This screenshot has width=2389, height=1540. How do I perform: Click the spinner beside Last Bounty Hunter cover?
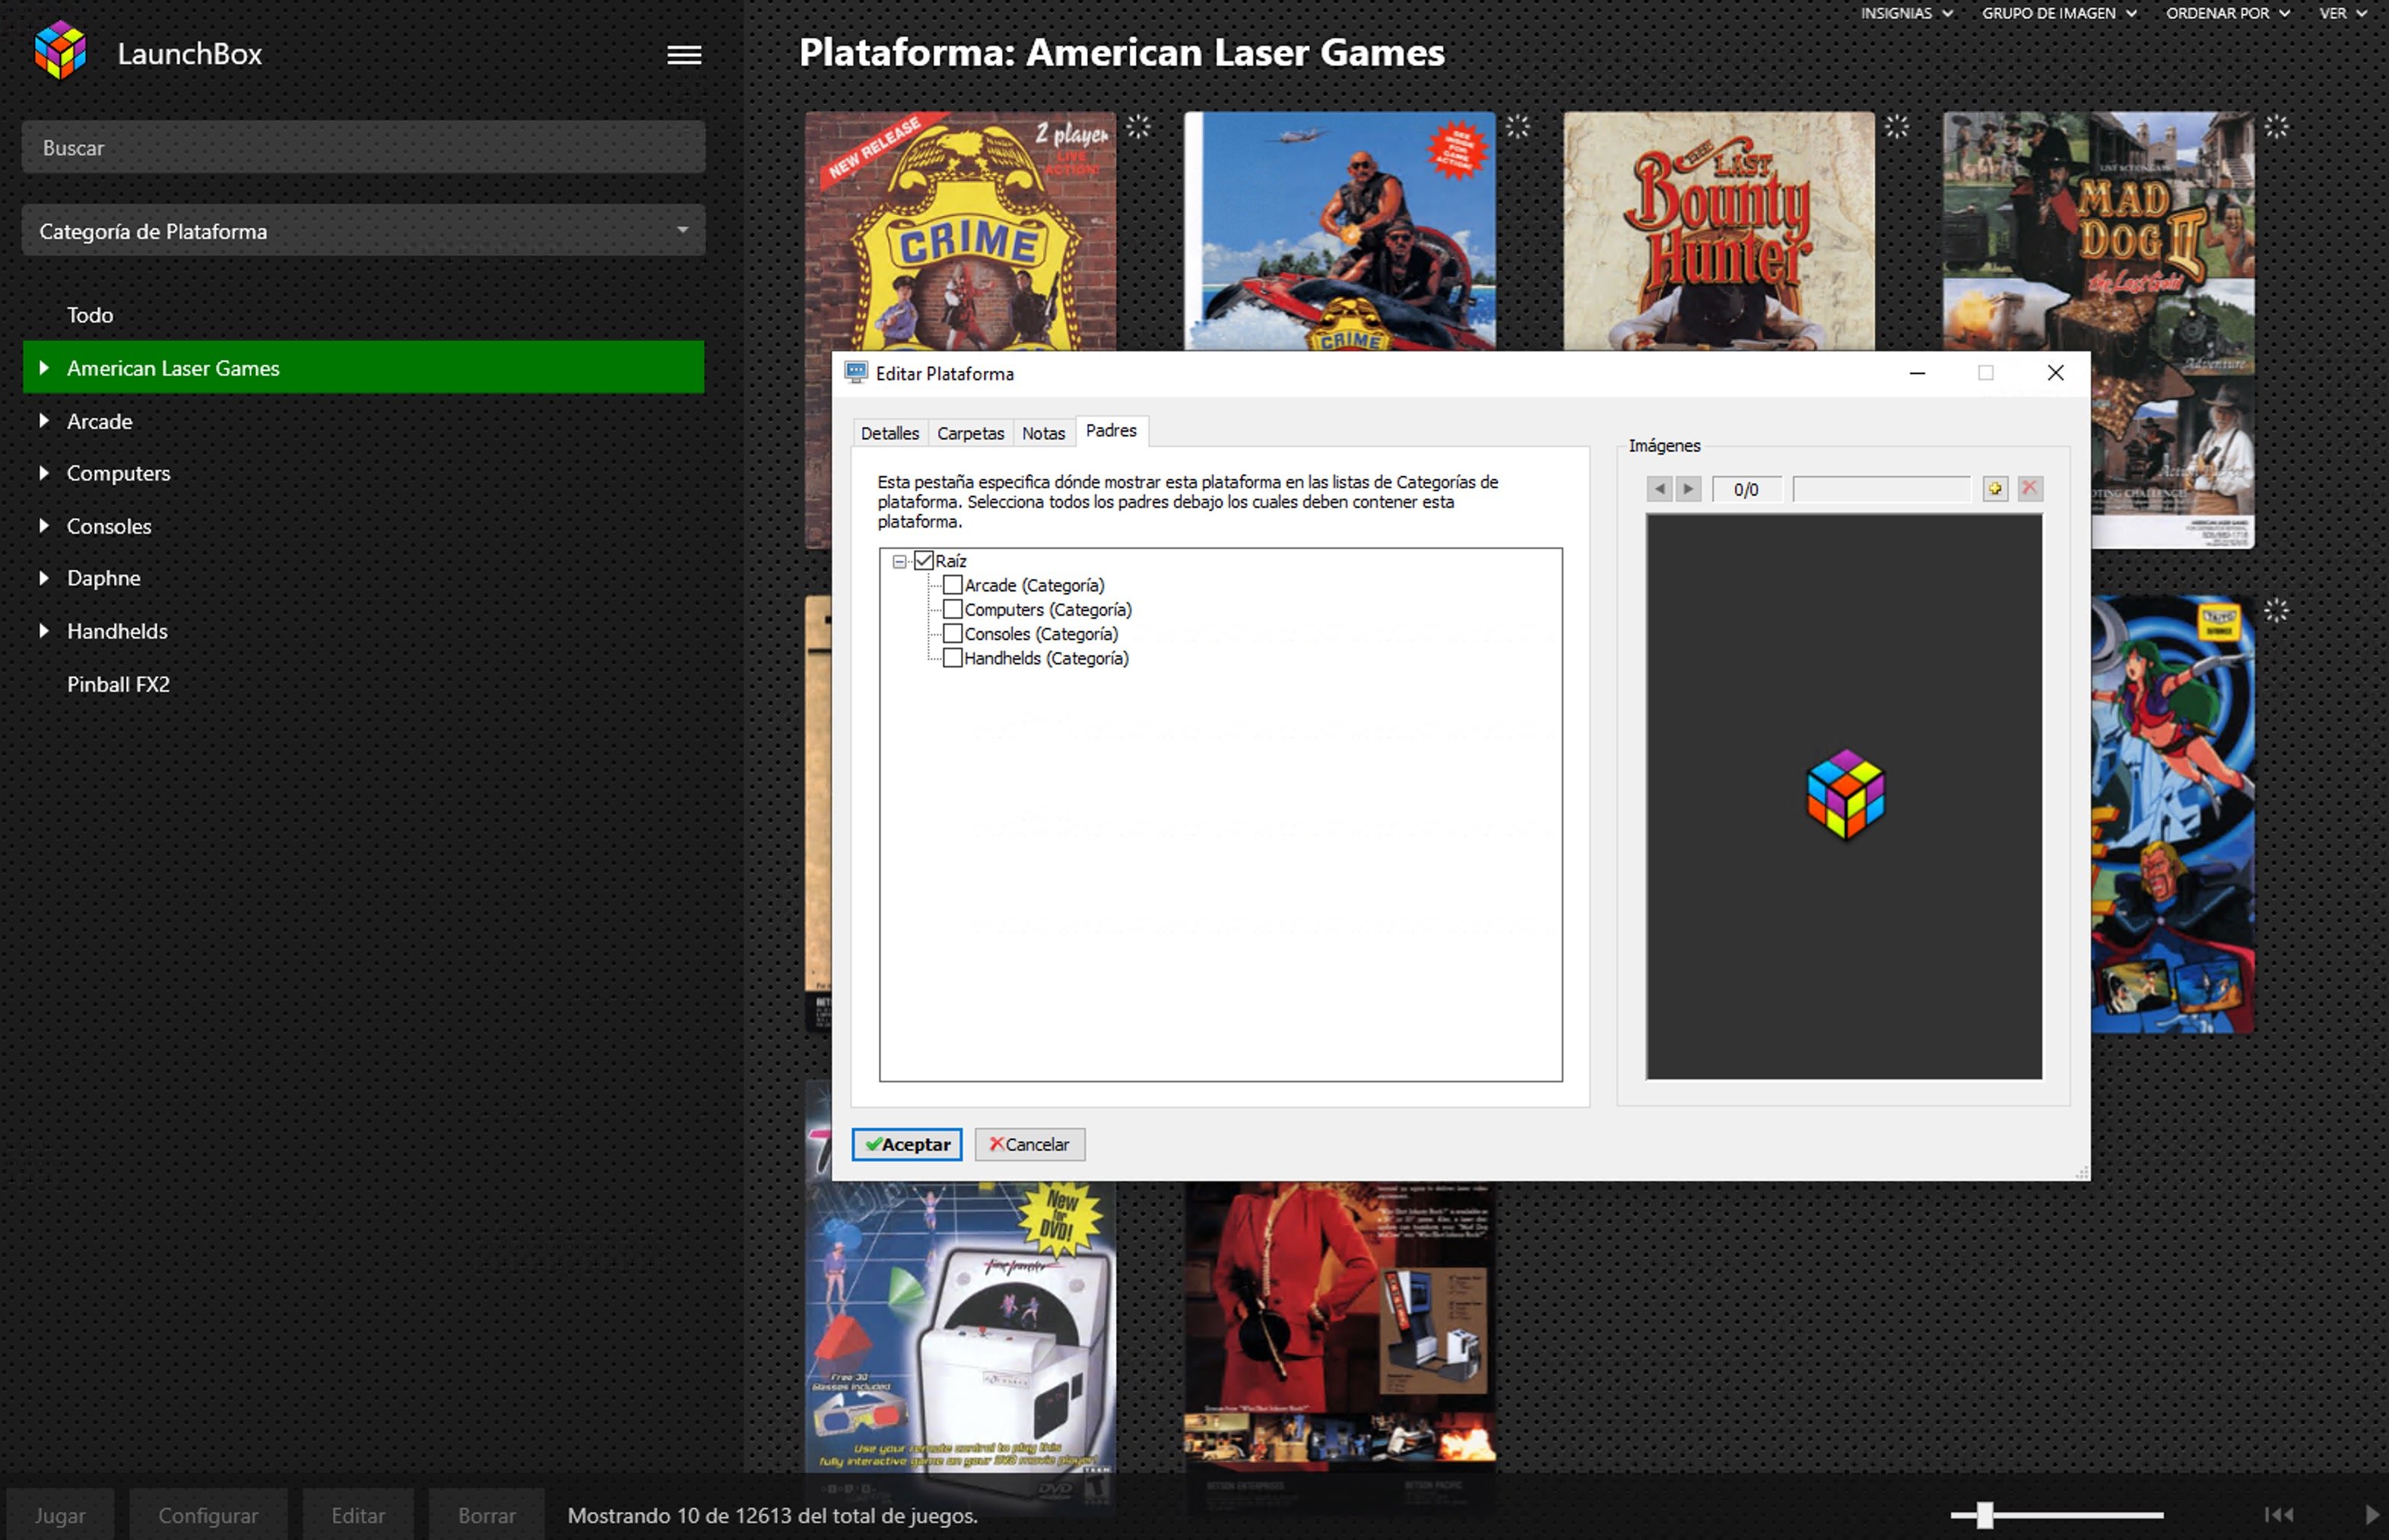coord(1896,127)
